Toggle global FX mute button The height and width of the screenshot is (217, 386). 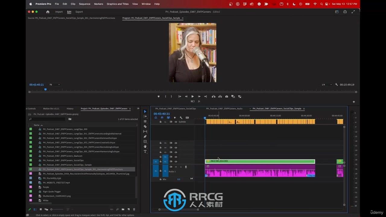[199, 101]
